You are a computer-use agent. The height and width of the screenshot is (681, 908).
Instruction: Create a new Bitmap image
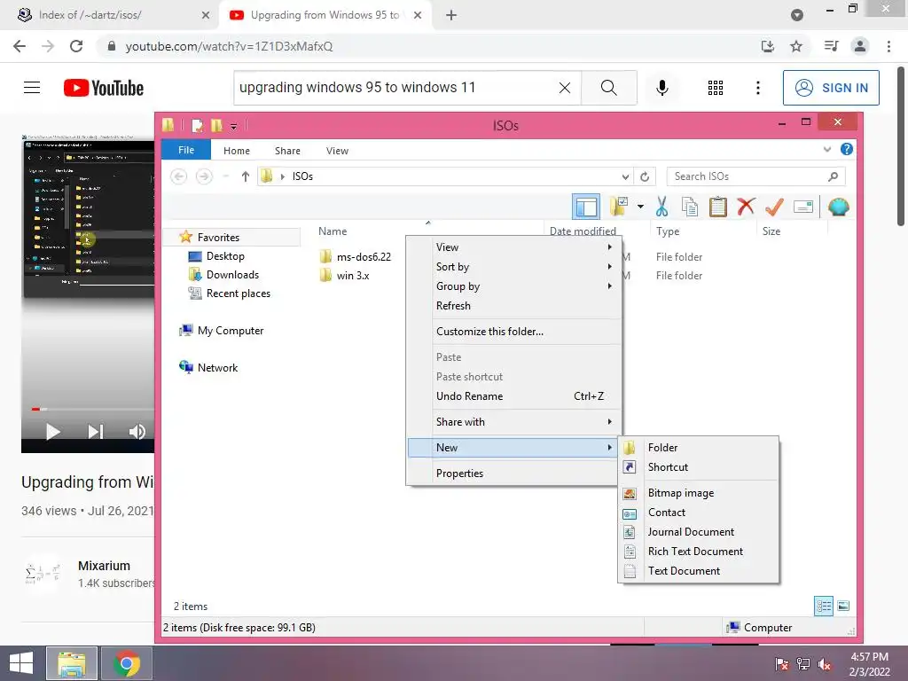[699, 493]
